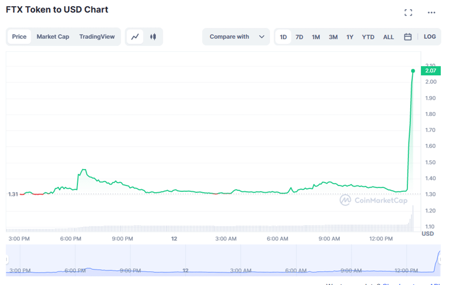Click the left handle of the range navigator

tap(7, 260)
